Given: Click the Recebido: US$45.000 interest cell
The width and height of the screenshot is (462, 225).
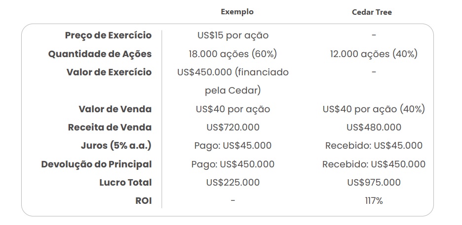Looking at the screenshot, I should click(374, 145).
